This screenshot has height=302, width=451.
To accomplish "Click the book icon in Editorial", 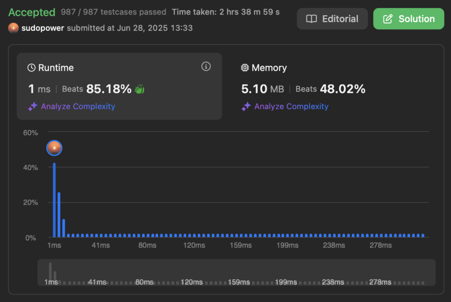I will click(x=311, y=18).
